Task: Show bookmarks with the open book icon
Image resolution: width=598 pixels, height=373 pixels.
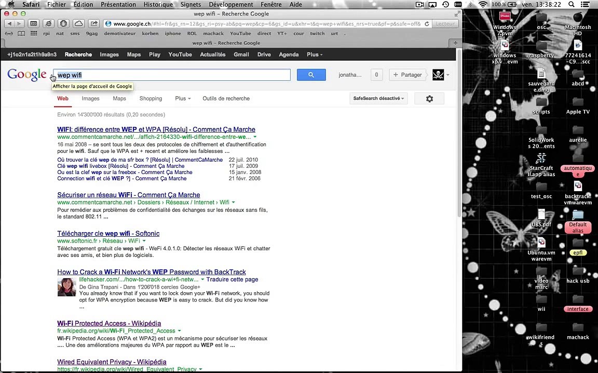Action: (21, 34)
